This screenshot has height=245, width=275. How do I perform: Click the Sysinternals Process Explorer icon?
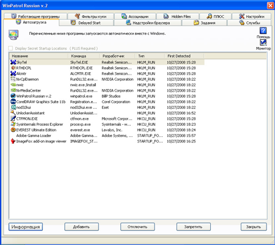coord(13,124)
